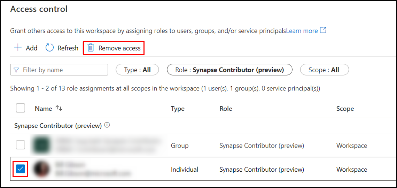Screen dimensions: 397x188
Task: Click the Role column header
Action: click(226, 109)
